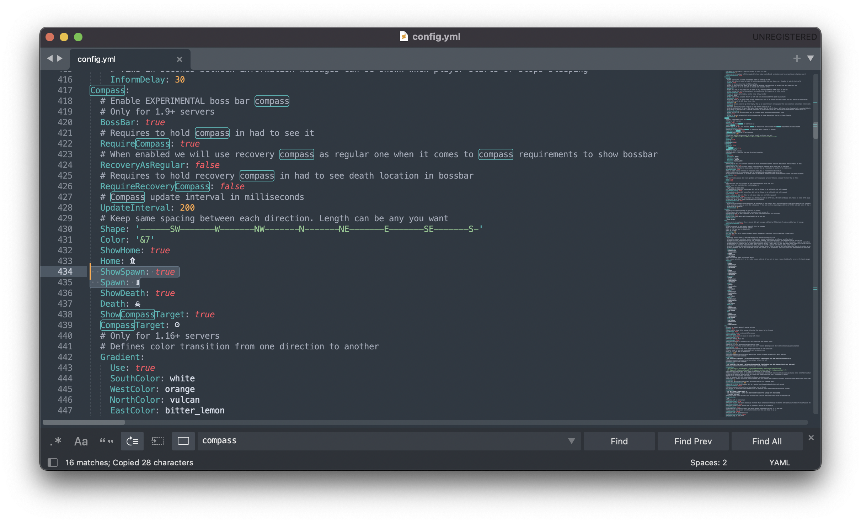Open the search history dropdown

pos(571,441)
